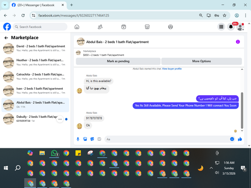This screenshot has width=251, height=188.
Task: Close the Messenger | Facebook tab
Action: (63, 5)
